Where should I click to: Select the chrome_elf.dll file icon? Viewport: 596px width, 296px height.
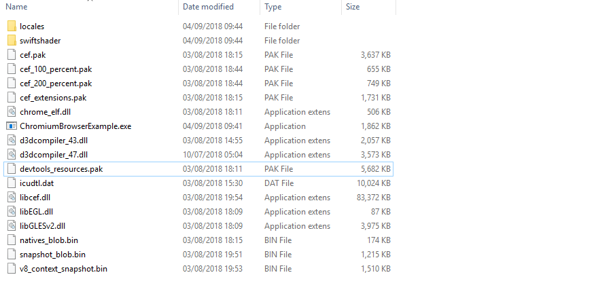click(x=11, y=112)
